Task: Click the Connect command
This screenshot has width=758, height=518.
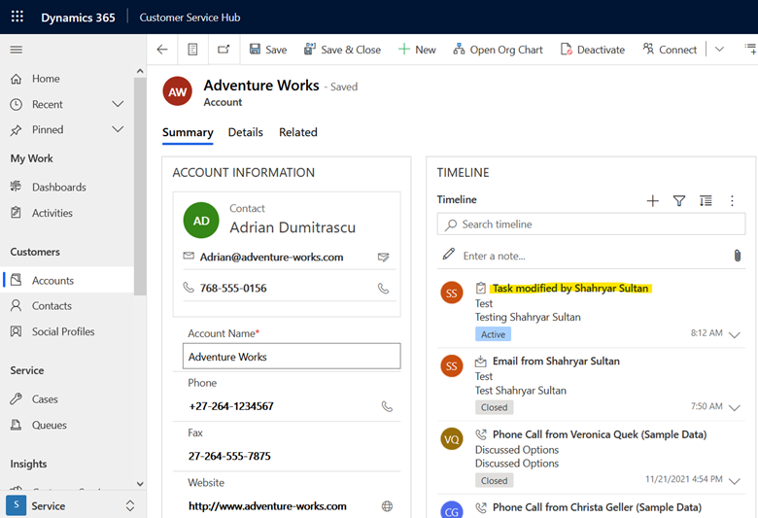Action: pos(670,50)
